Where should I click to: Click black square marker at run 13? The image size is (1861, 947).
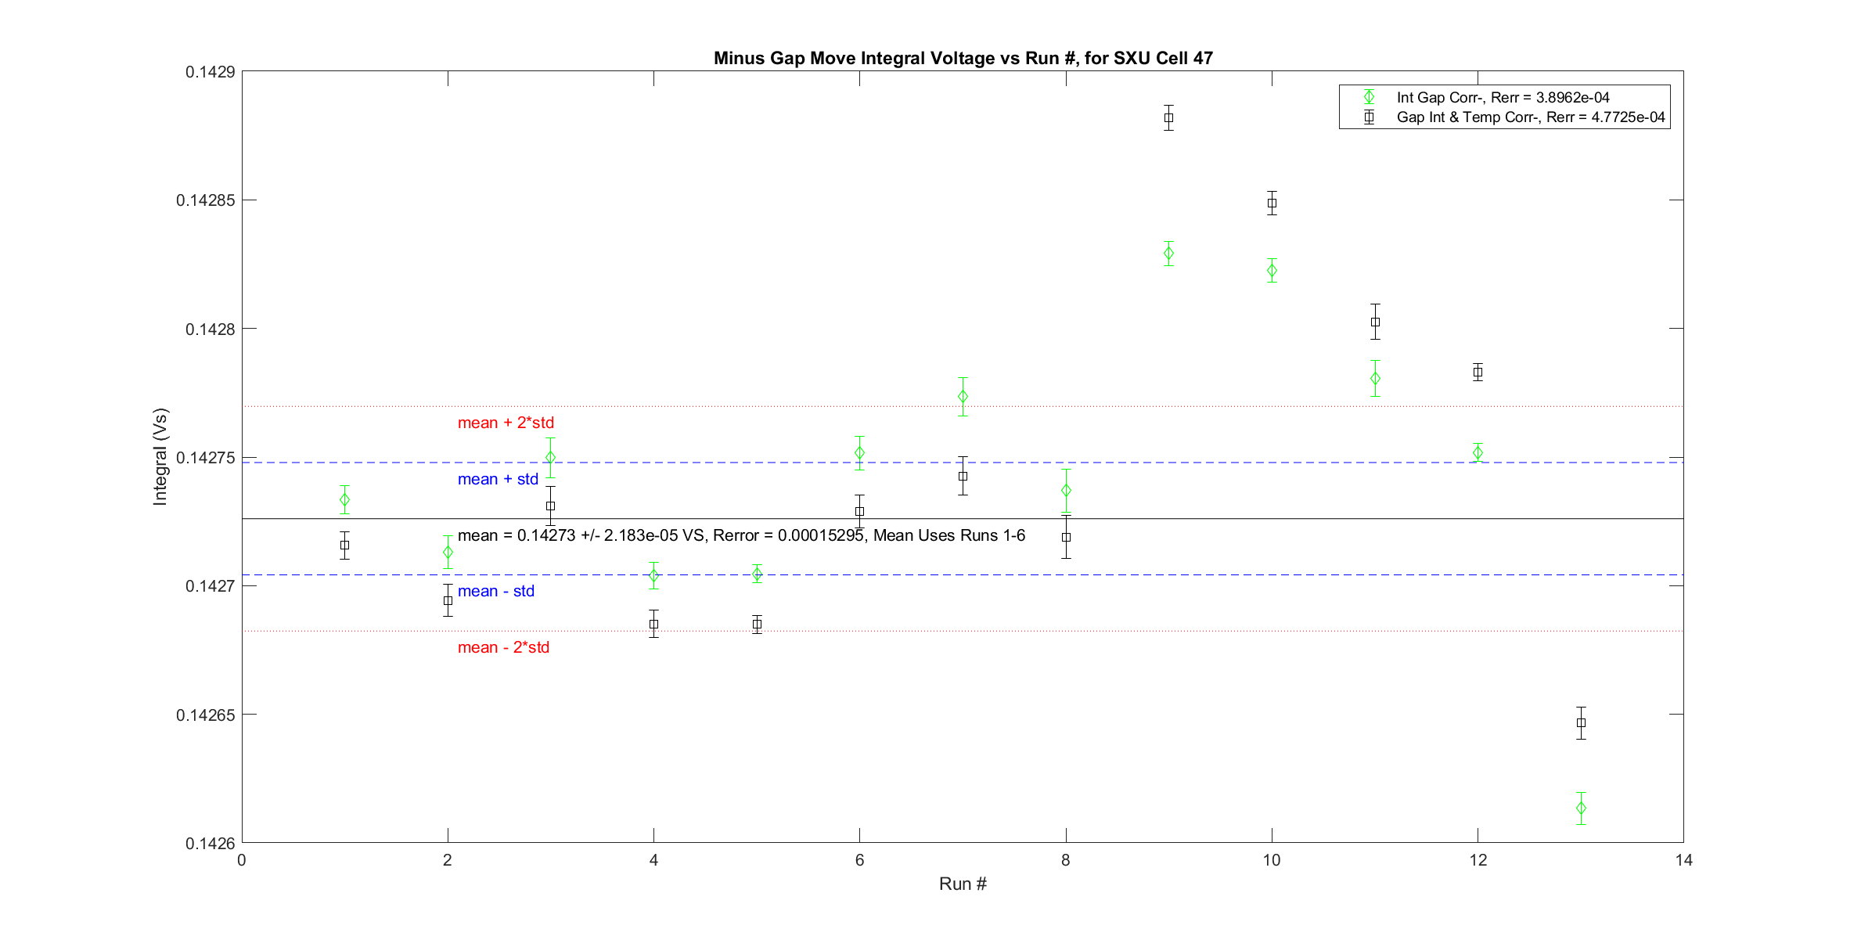[x=1581, y=722]
